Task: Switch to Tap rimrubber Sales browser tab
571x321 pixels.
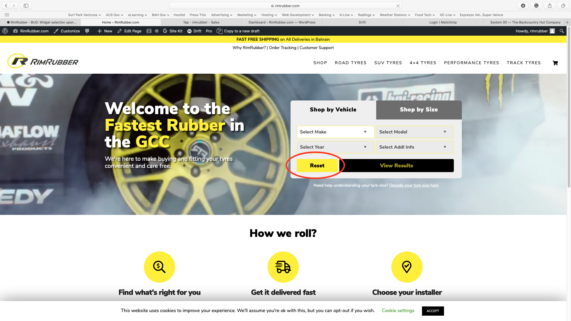Action: tap(201, 22)
